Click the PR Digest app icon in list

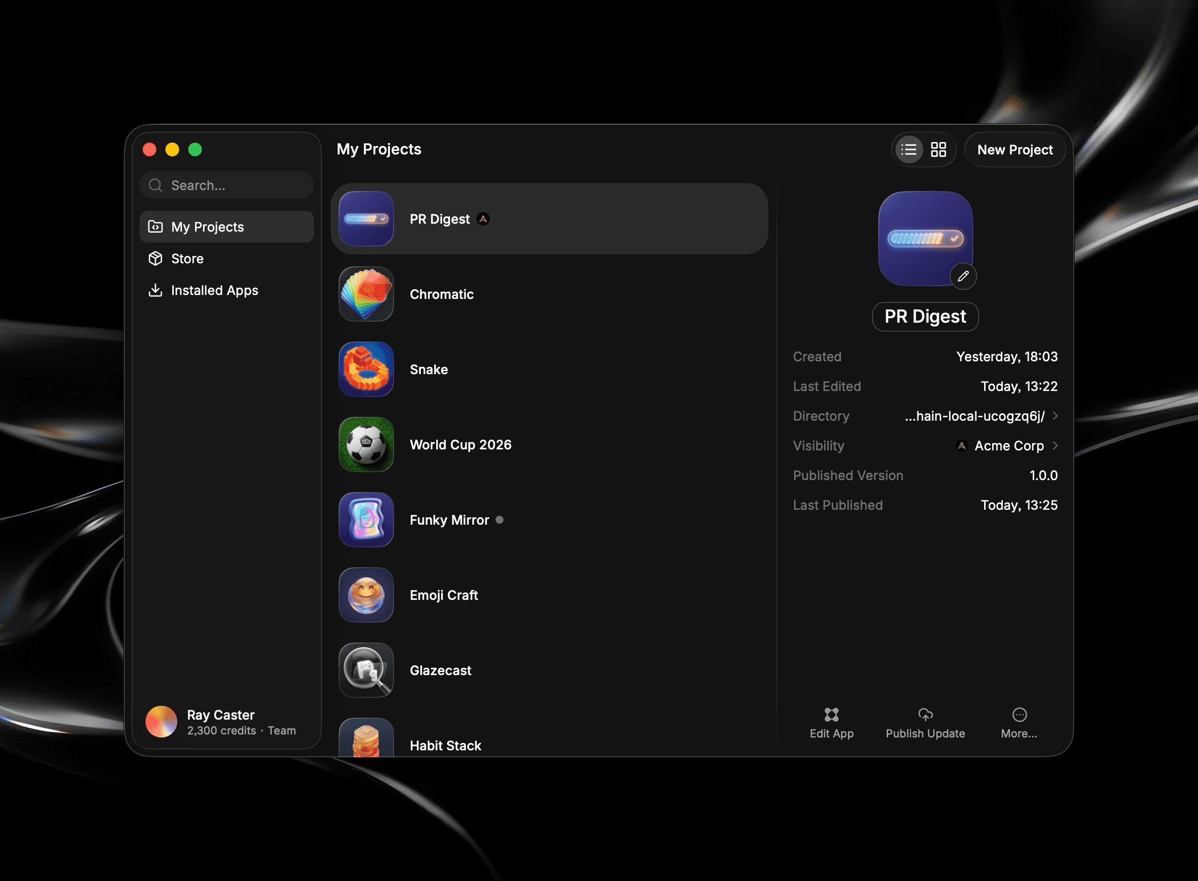click(366, 219)
